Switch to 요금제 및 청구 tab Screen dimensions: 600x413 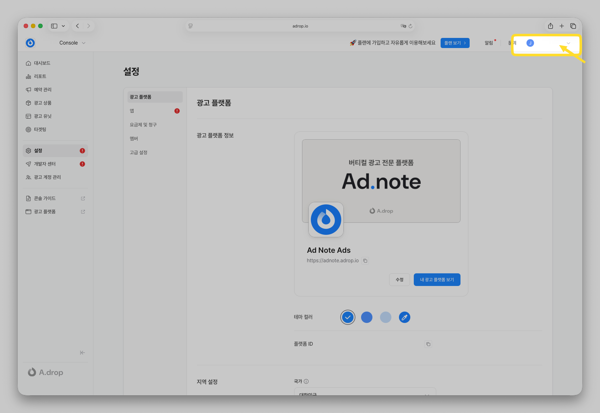(x=143, y=125)
